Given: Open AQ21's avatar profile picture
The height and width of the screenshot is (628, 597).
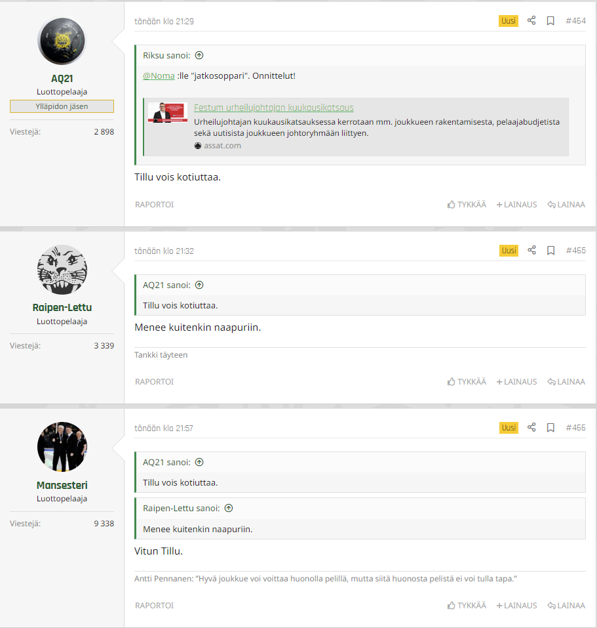Looking at the screenshot, I should click(x=62, y=41).
